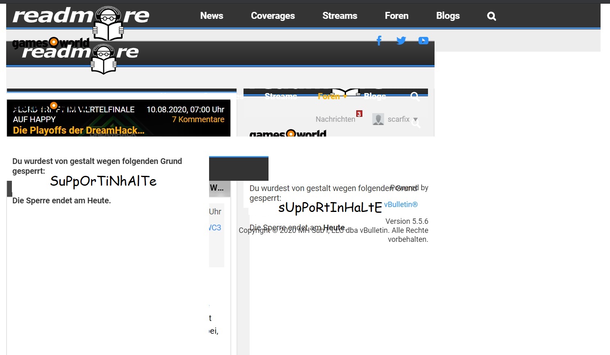
Task: Open the Facebook social icon
Action: coord(379,41)
